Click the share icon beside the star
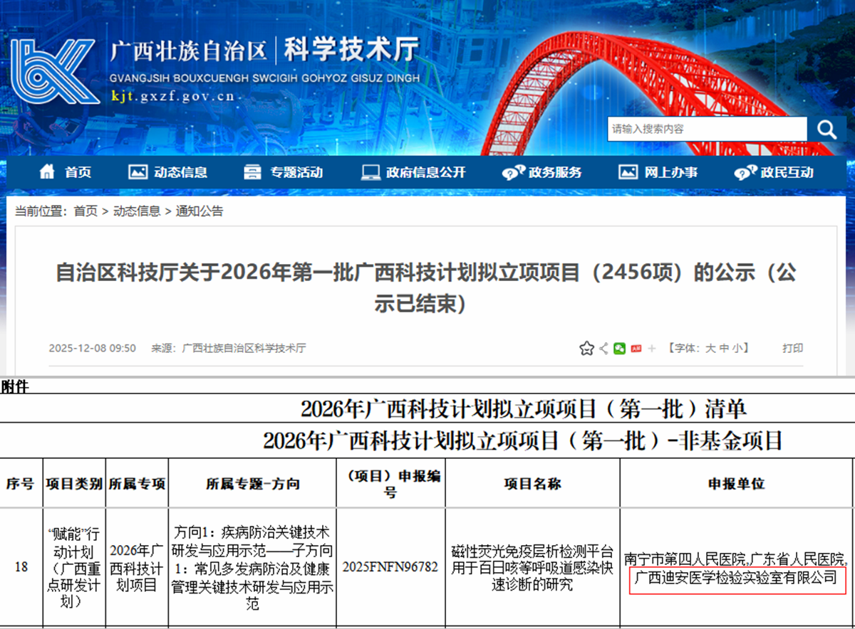 pyautogui.click(x=604, y=349)
